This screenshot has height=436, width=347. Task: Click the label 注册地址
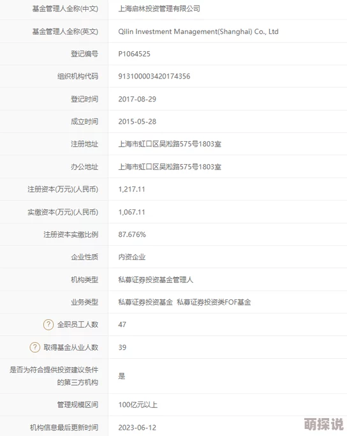coord(84,144)
